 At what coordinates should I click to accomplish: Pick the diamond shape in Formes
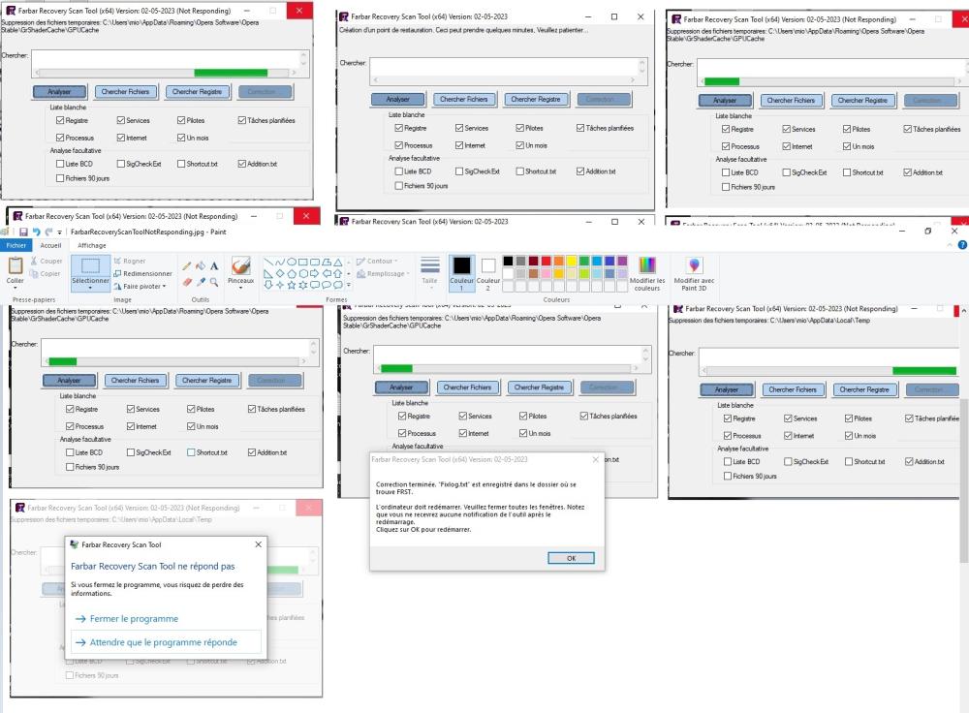(x=280, y=273)
